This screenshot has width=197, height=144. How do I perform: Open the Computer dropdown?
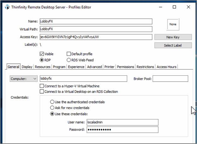(23, 78)
